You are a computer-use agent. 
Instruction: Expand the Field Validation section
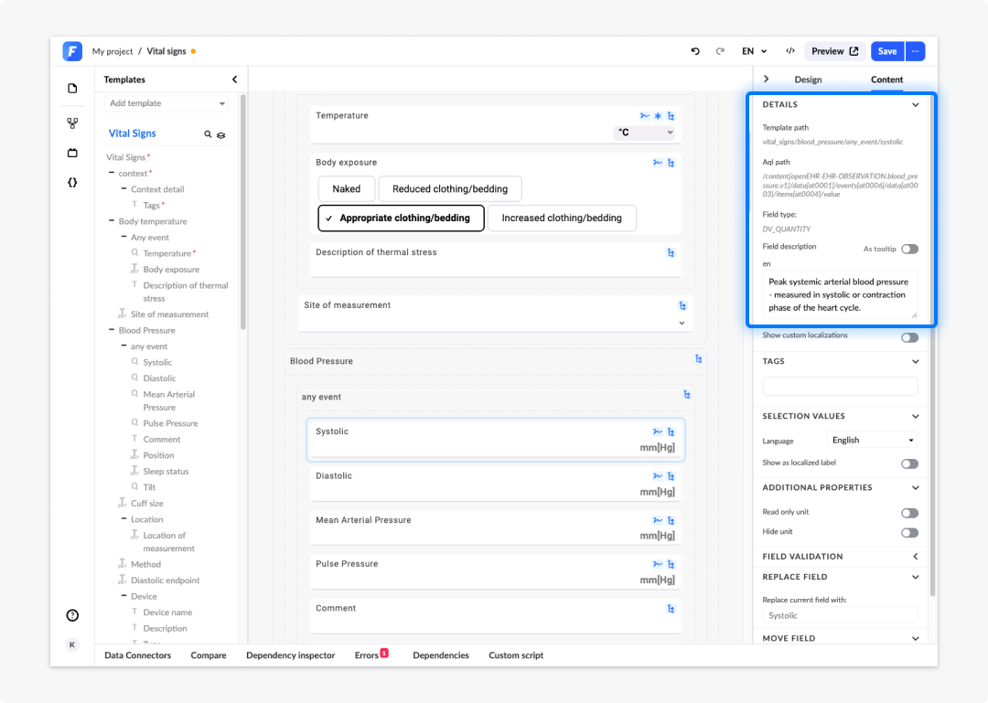pos(915,556)
